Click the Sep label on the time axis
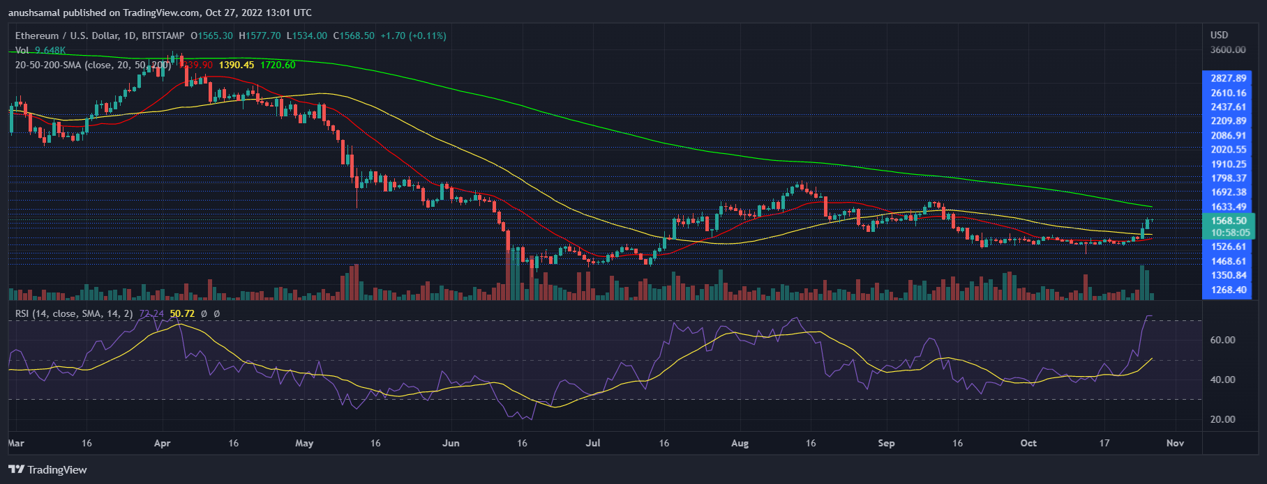The height and width of the screenshot is (484, 1267). (x=886, y=444)
